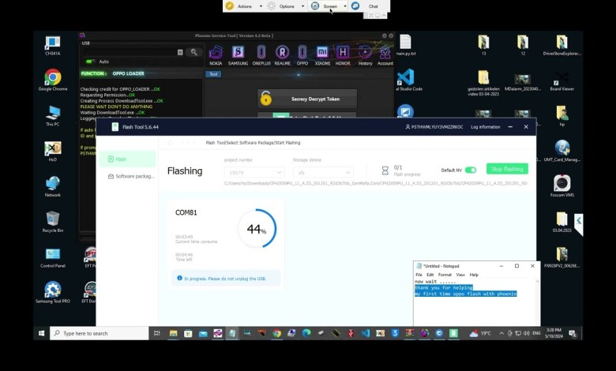Open Chrome on taskbar
This screenshot has width=616, height=371.
277,333
